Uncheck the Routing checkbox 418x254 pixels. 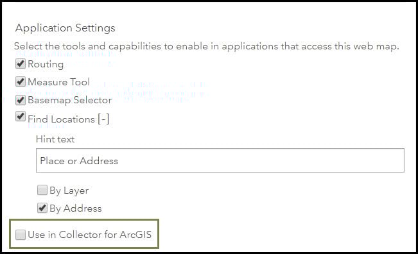[x=21, y=64]
